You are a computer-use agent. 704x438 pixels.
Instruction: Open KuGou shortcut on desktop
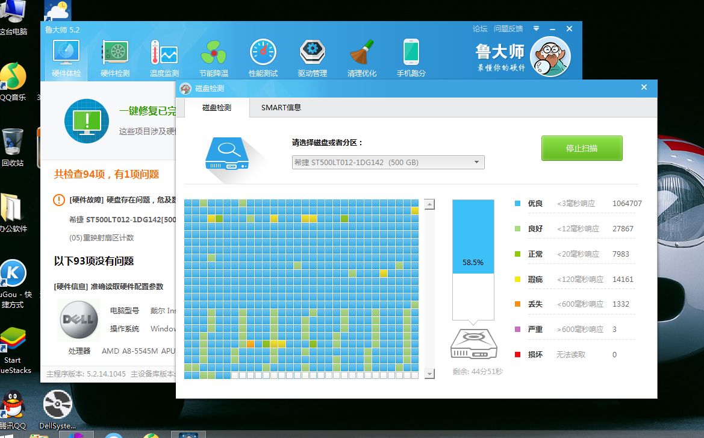(x=13, y=284)
